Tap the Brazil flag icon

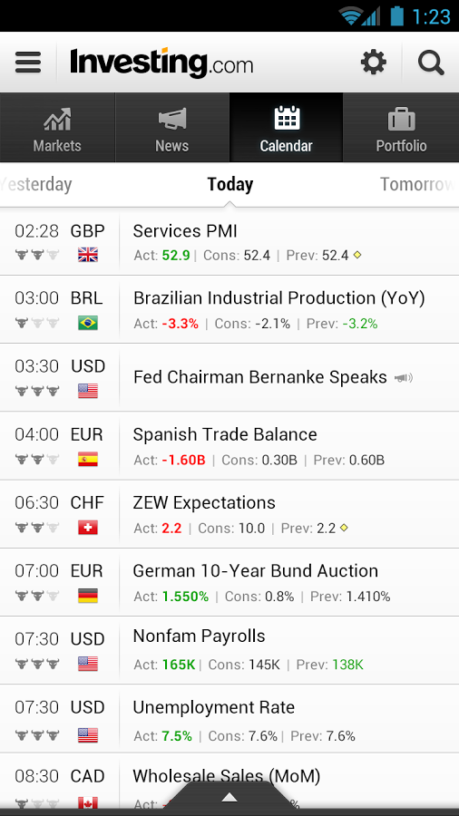click(88, 323)
